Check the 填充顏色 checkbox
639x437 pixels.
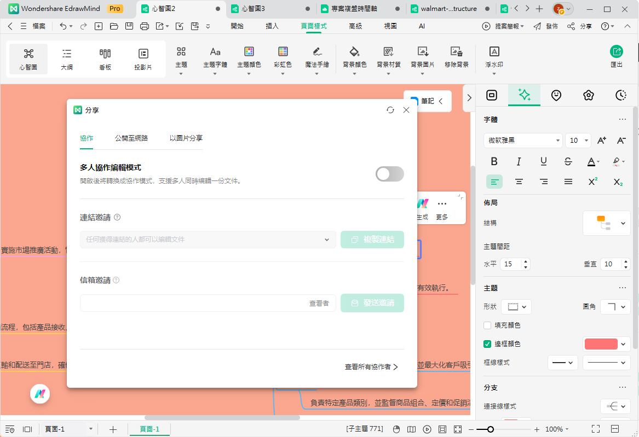pyautogui.click(x=487, y=325)
